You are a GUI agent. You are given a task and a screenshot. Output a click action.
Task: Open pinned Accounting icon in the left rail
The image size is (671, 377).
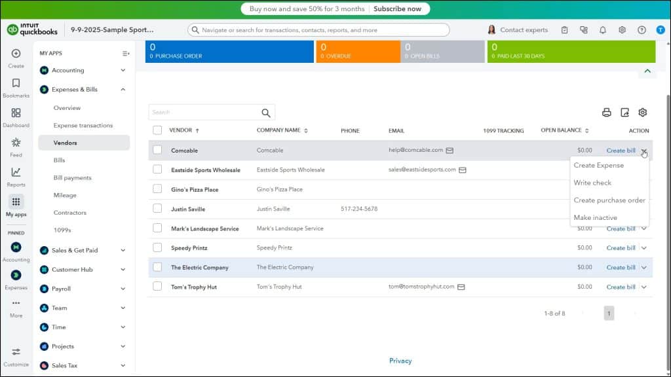16,247
